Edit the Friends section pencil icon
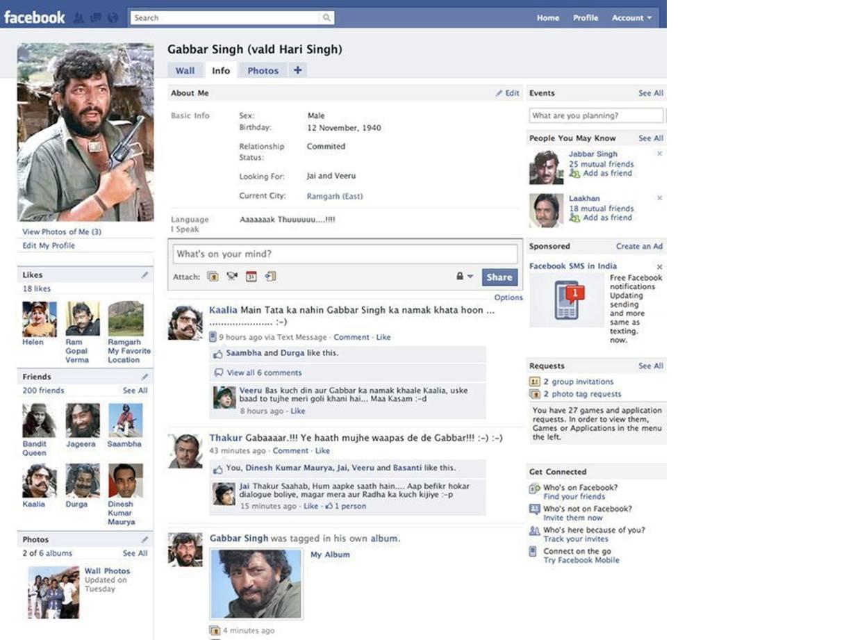This screenshot has height=640, width=846. point(144,377)
